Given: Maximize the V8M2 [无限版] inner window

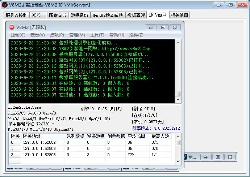Looking at the screenshot, I should click(x=163, y=27).
